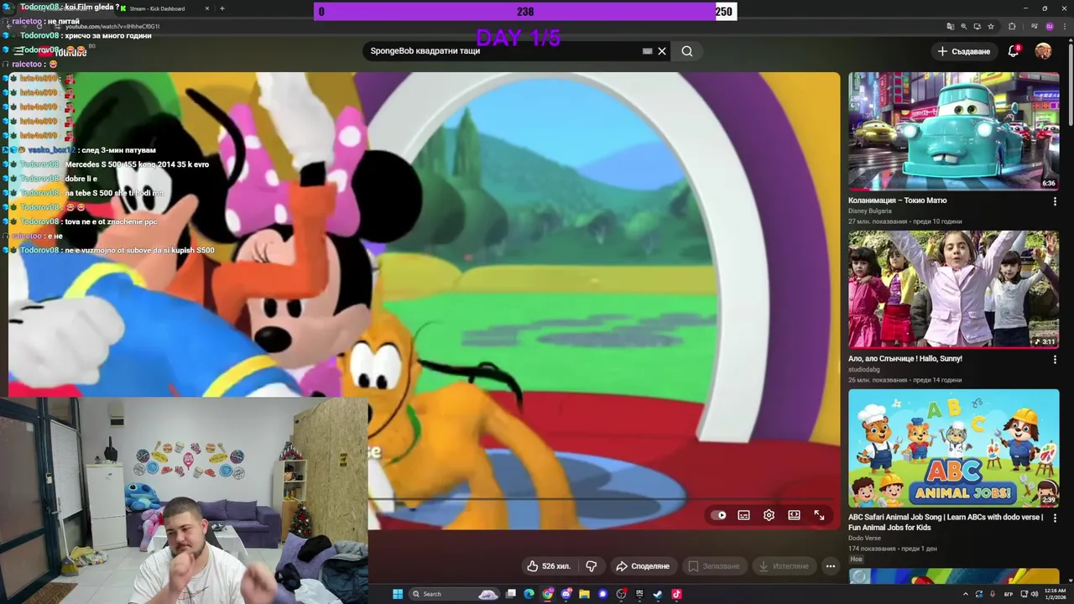Click the browser zoom magnifier icon
1074x604 pixels.
tap(963, 26)
